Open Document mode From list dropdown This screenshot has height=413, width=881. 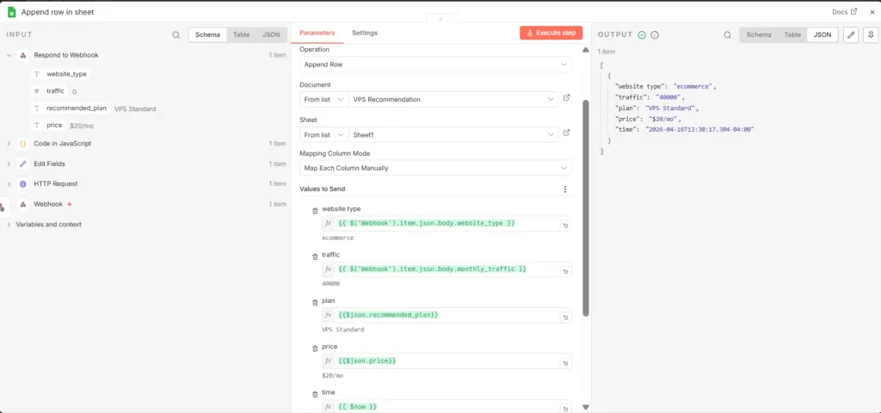coord(324,100)
